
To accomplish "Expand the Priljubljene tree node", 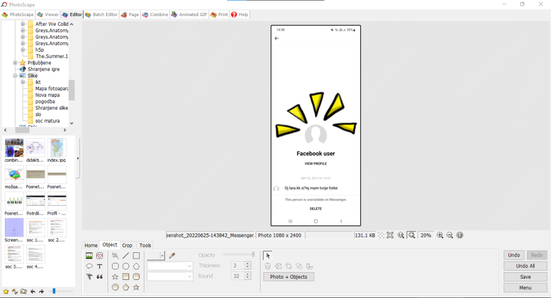I will point(15,62).
